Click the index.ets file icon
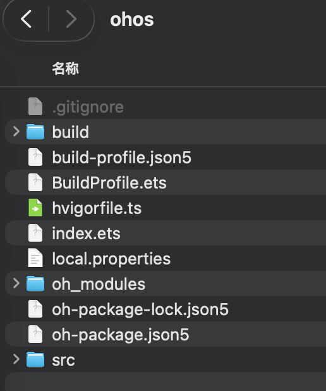The height and width of the screenshot is (391, 326). [35, 233]
